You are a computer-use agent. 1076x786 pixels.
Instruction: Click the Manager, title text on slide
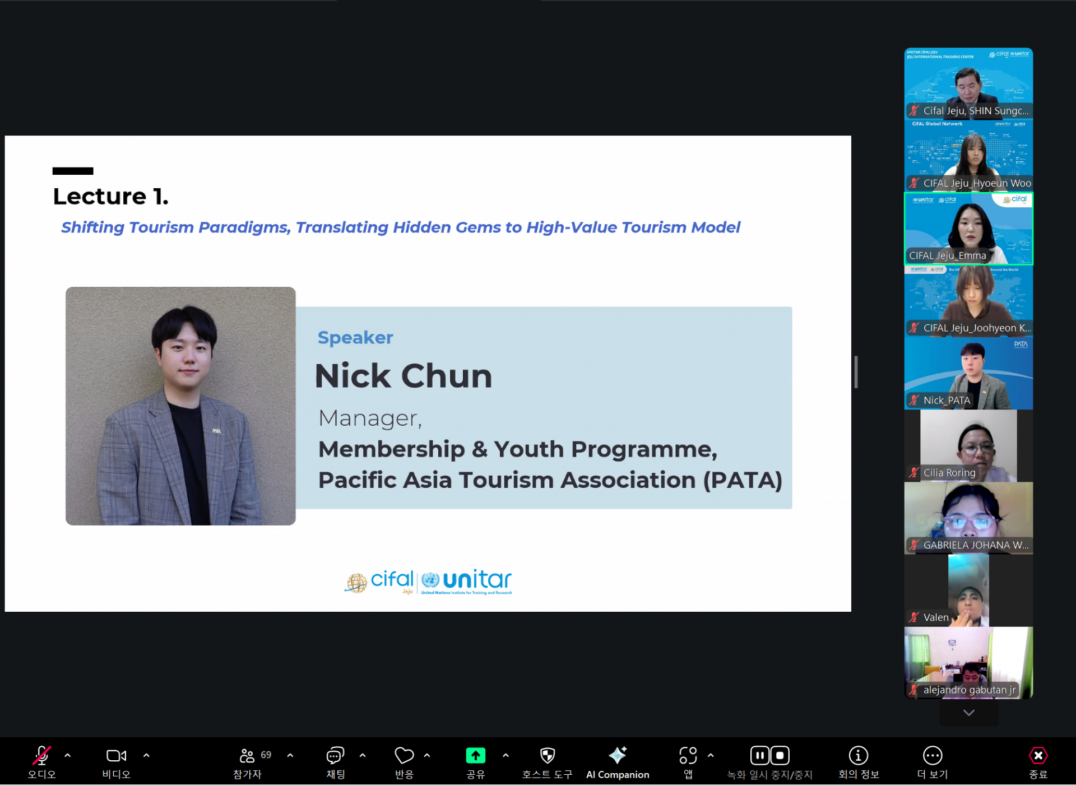[x=370, y=418]
